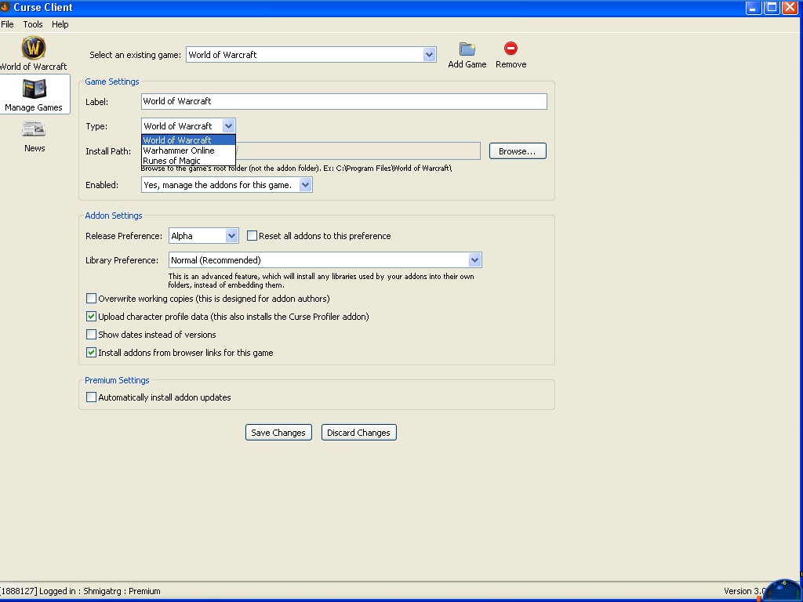Image resolution: width=803 pixels, height=602 pixels.
Task: Uncheck Upload character profile data
Action: click(x=92, y=317)
